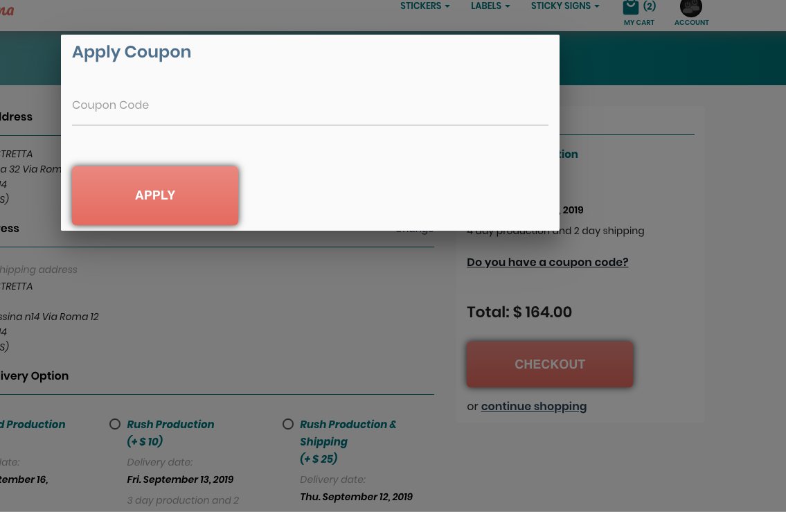Image resolution: width=786 pixels, height=512 pixels.
Task: Click the MY CART text label
Action: point(638,23)
